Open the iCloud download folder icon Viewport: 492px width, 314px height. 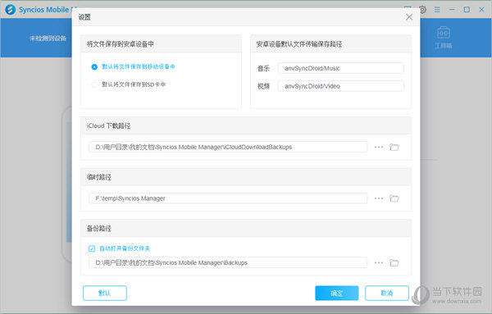(394, 147)
